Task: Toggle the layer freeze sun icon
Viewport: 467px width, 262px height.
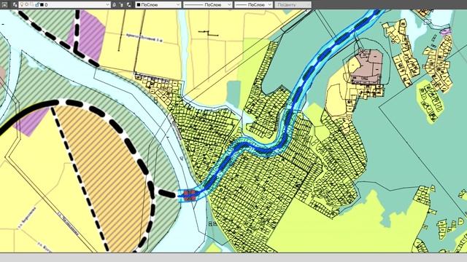Action: (26, 4)
